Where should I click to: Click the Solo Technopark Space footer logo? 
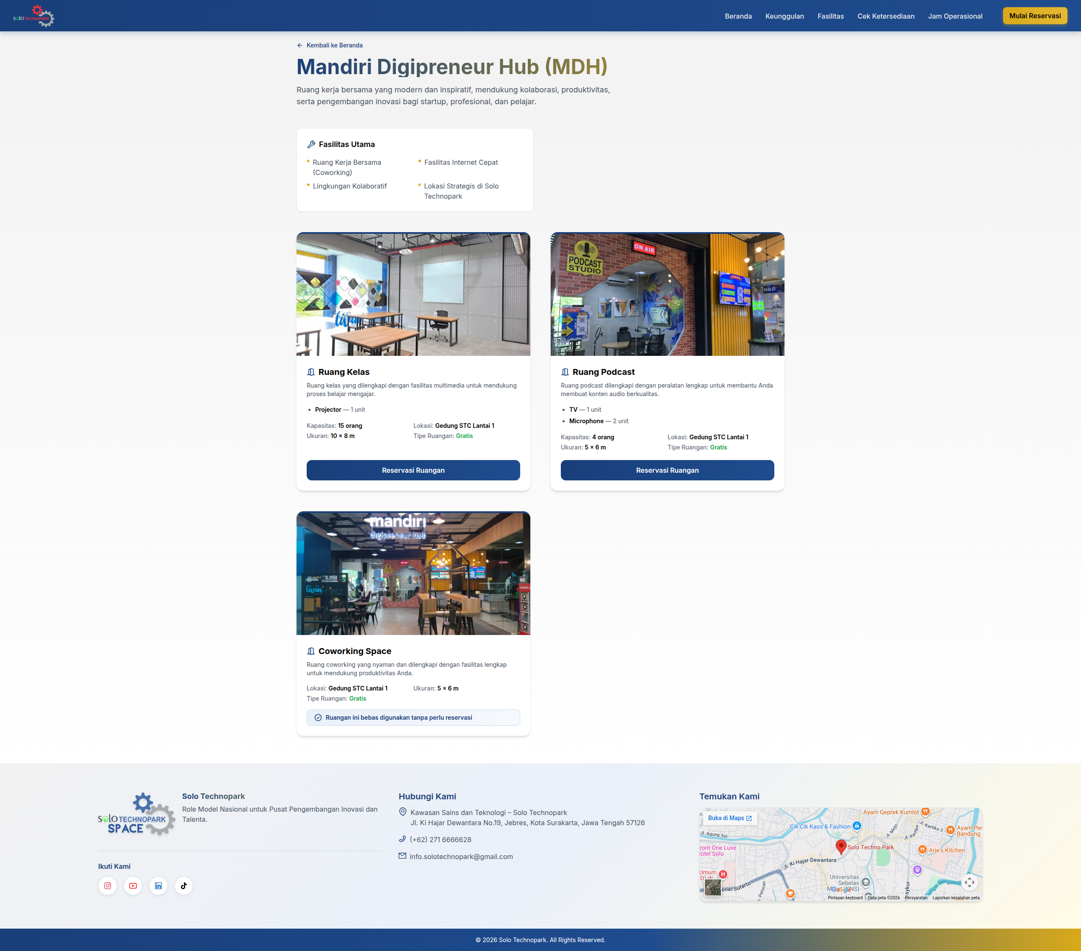click(x=136, y=815)
